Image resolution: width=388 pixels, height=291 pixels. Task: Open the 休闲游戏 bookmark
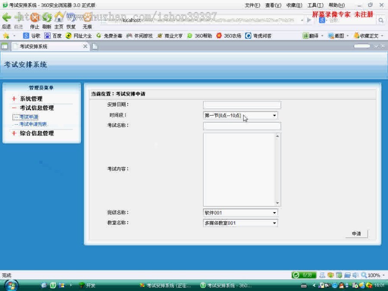(140, 36)
